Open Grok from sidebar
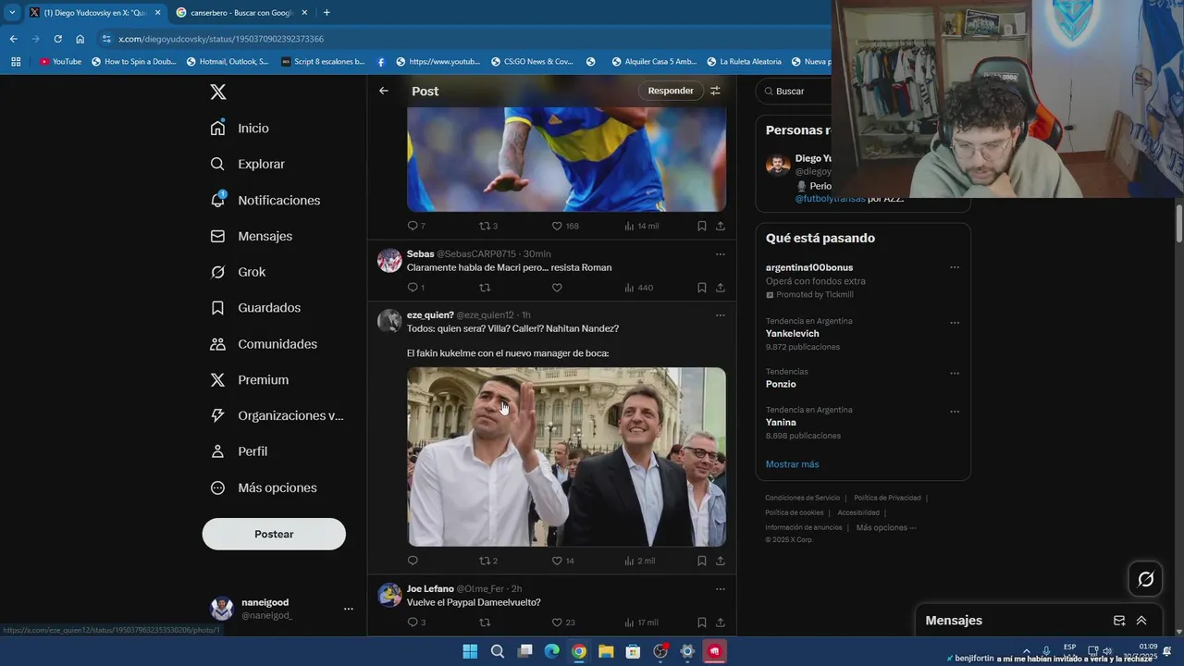 coord(239,272)
